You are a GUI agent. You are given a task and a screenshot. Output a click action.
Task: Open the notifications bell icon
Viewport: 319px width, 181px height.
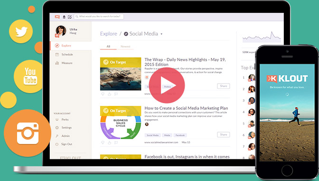coord(64,17)
